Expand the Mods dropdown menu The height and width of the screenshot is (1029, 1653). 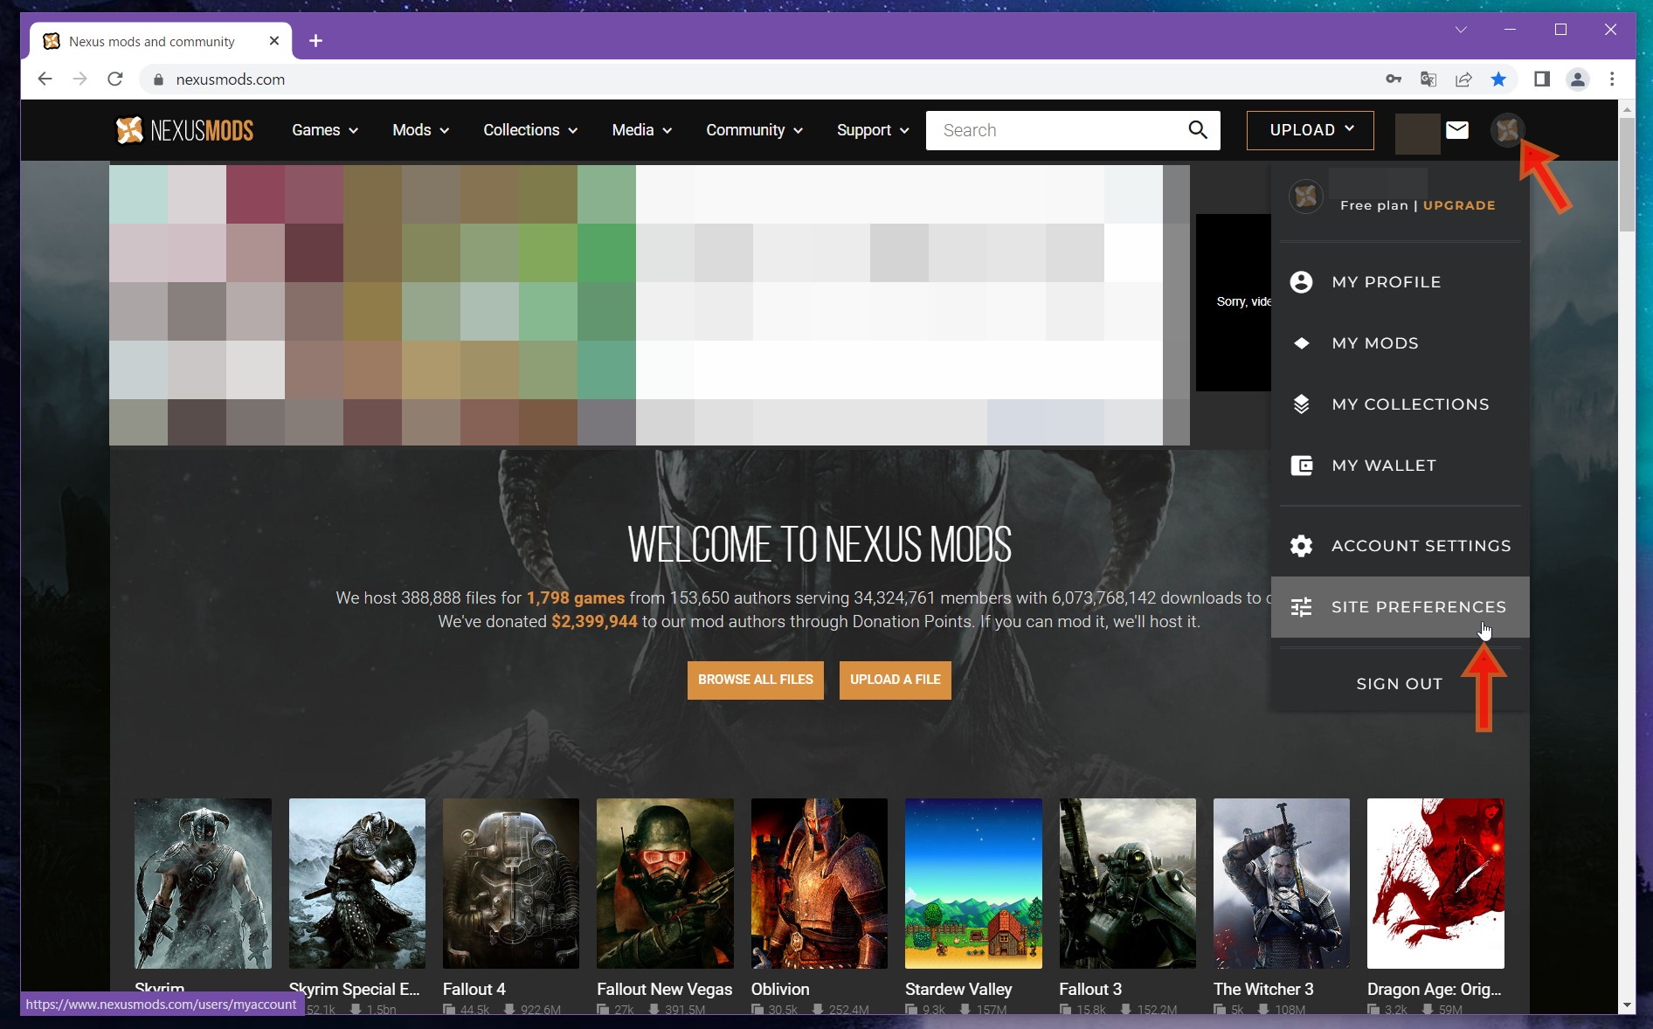(420, 130)
